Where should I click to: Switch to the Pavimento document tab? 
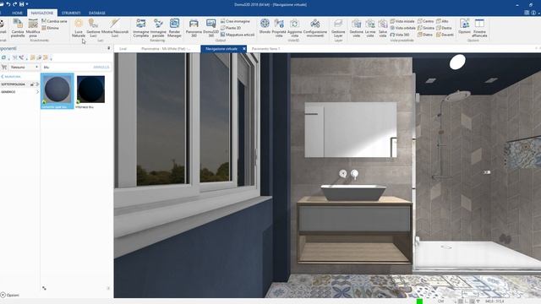click(x=265, y=49)
